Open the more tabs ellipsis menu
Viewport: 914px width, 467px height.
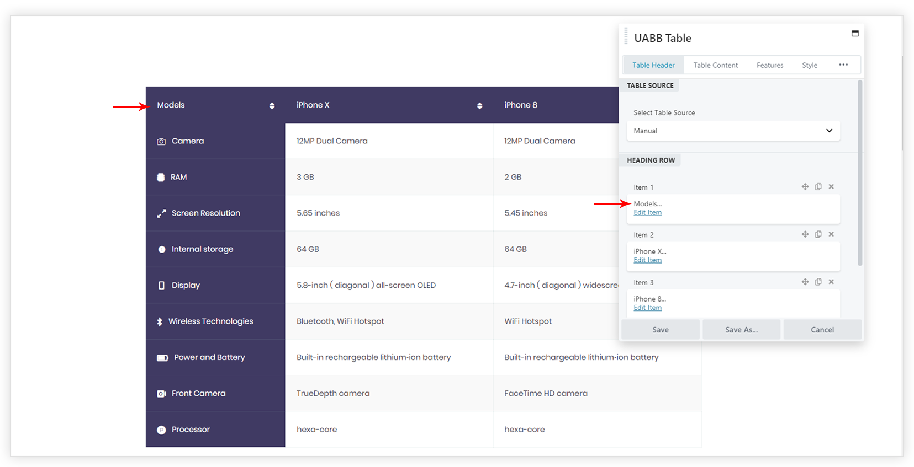(x=843, y=65)
